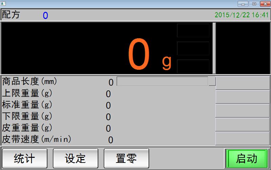Minimize the window
The height and width of the screenshot is (170, 271).
pos(243,4)
